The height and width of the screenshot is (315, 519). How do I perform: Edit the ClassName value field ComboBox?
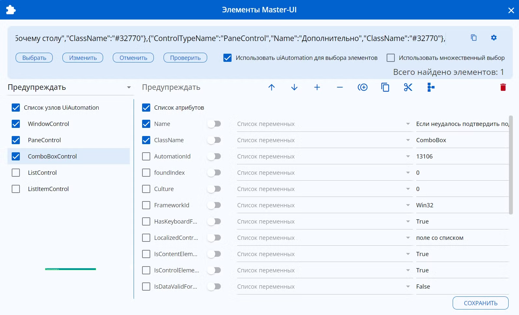[x=462, y=140]
